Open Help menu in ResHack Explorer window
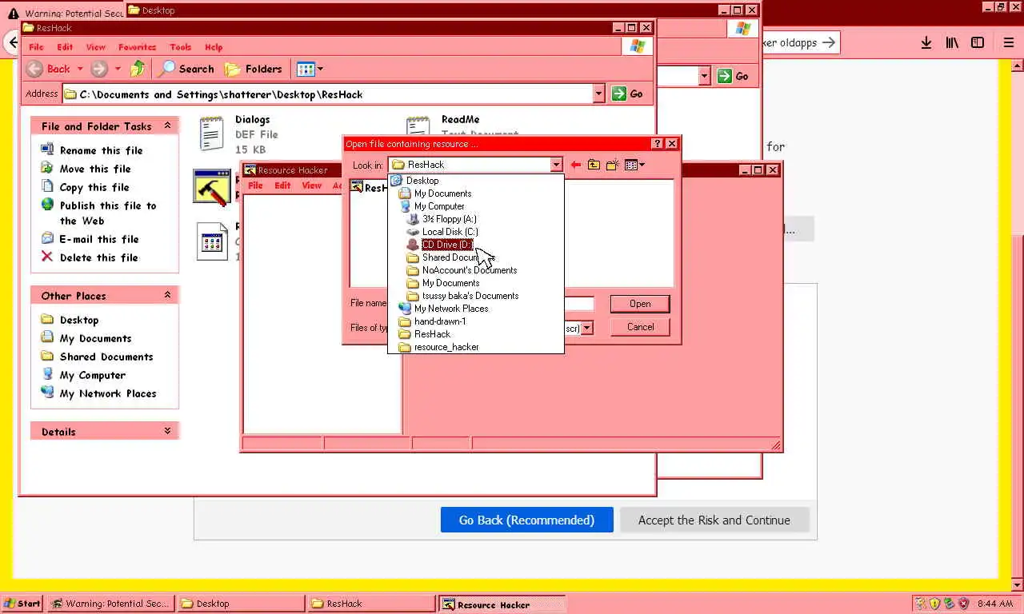The width and height of the screenshot is (1024, 614). 214,47
